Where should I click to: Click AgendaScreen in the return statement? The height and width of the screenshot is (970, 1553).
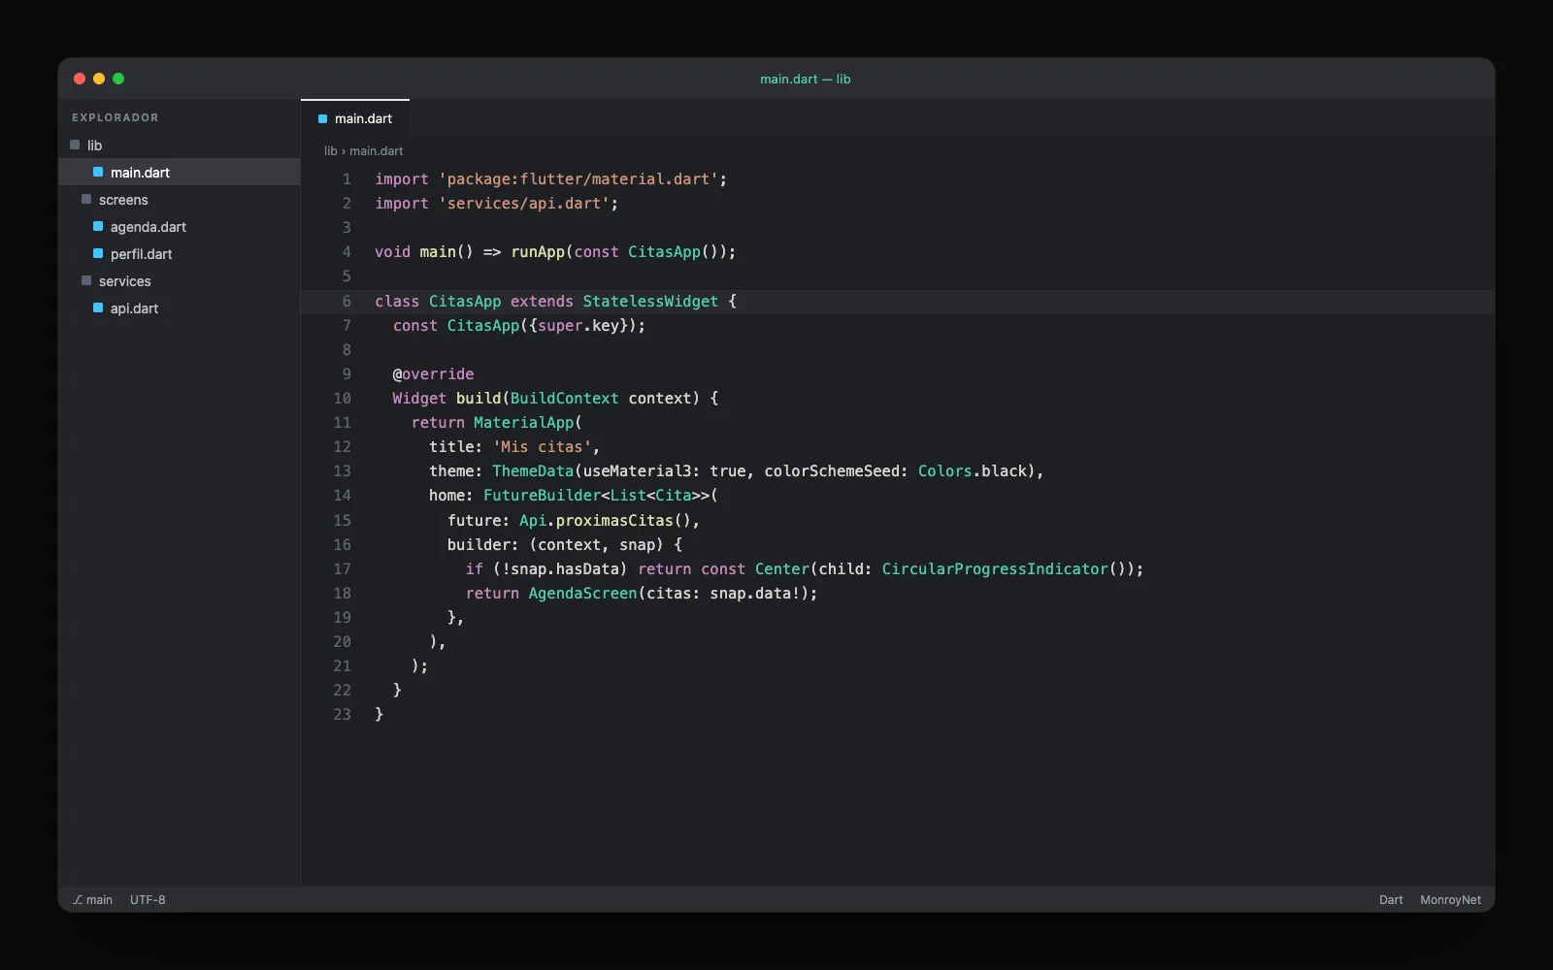(x=582, y=594)
